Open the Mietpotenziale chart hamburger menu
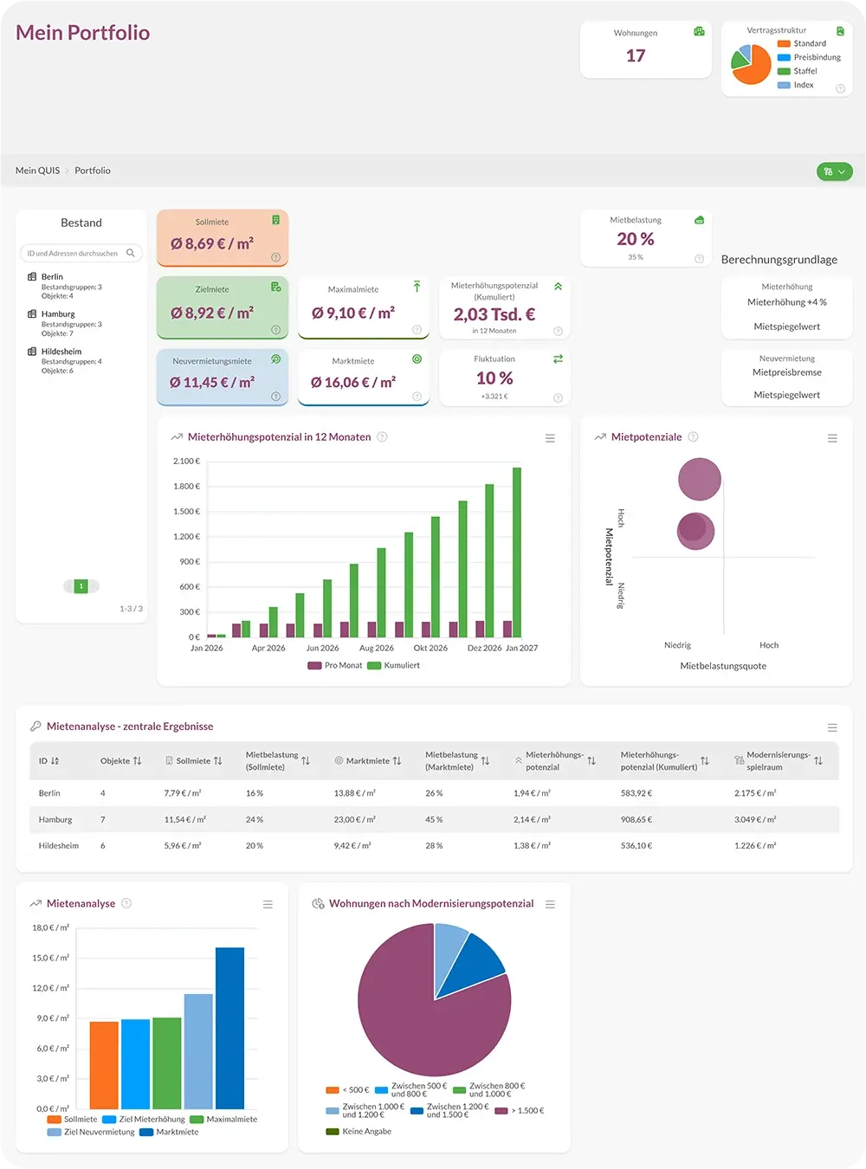The image size is (866, 1169). point(832,439)
